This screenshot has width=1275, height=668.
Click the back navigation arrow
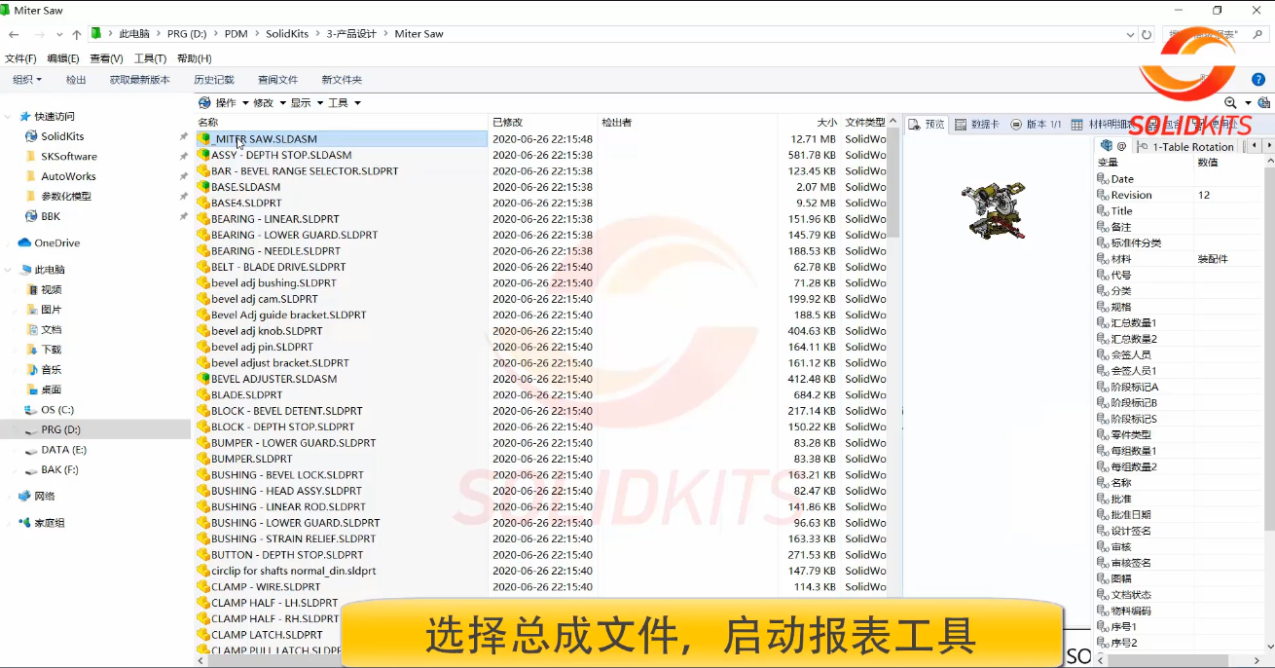[x=14, y=34]
